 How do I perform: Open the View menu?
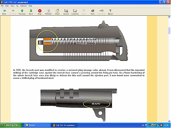(x=13, y=6)
